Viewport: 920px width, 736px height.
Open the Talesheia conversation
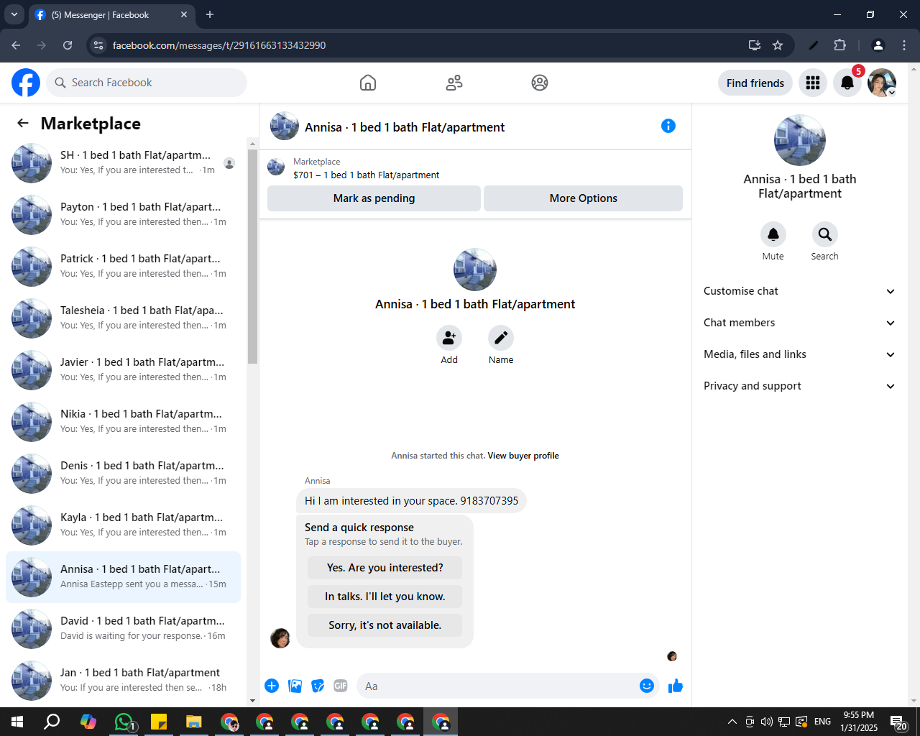tap(123, 318)
